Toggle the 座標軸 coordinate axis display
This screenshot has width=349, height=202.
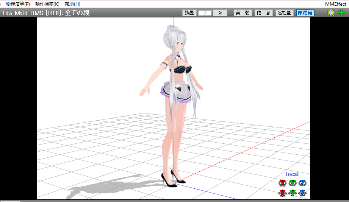(x=305, y=13)
